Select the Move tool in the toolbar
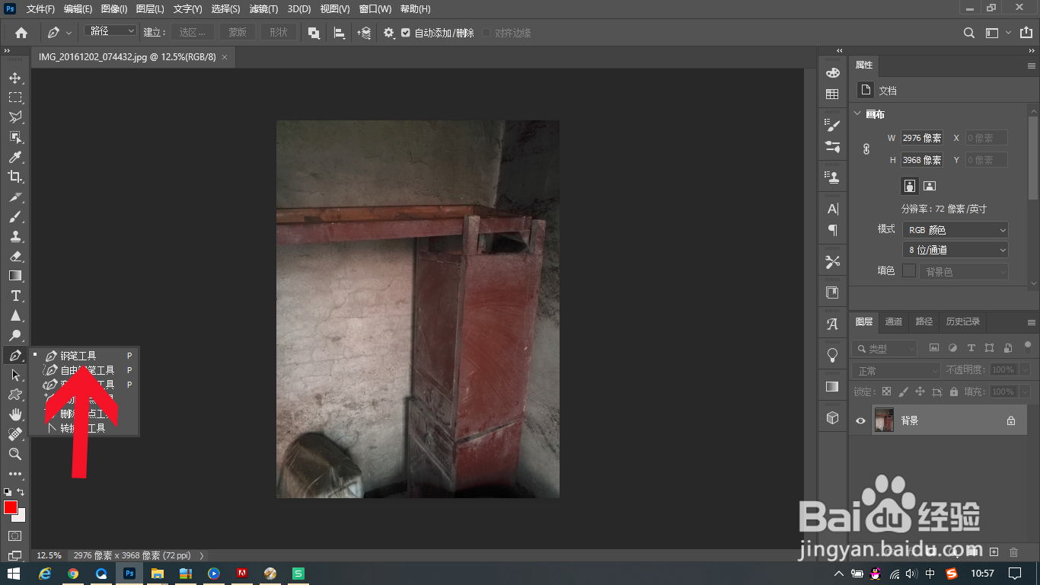Image resolution: width=1040 pixels, height=585 pixels. pos(15,78)
